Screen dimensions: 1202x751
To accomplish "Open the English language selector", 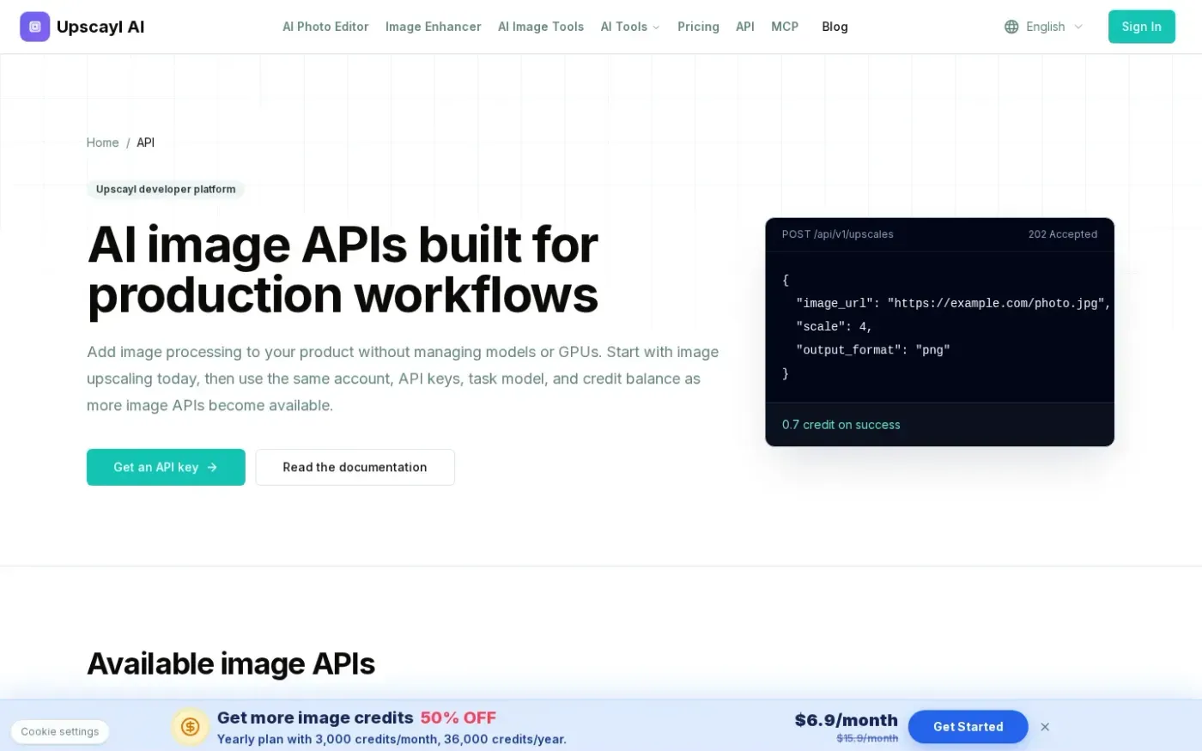I will 1044,27.
